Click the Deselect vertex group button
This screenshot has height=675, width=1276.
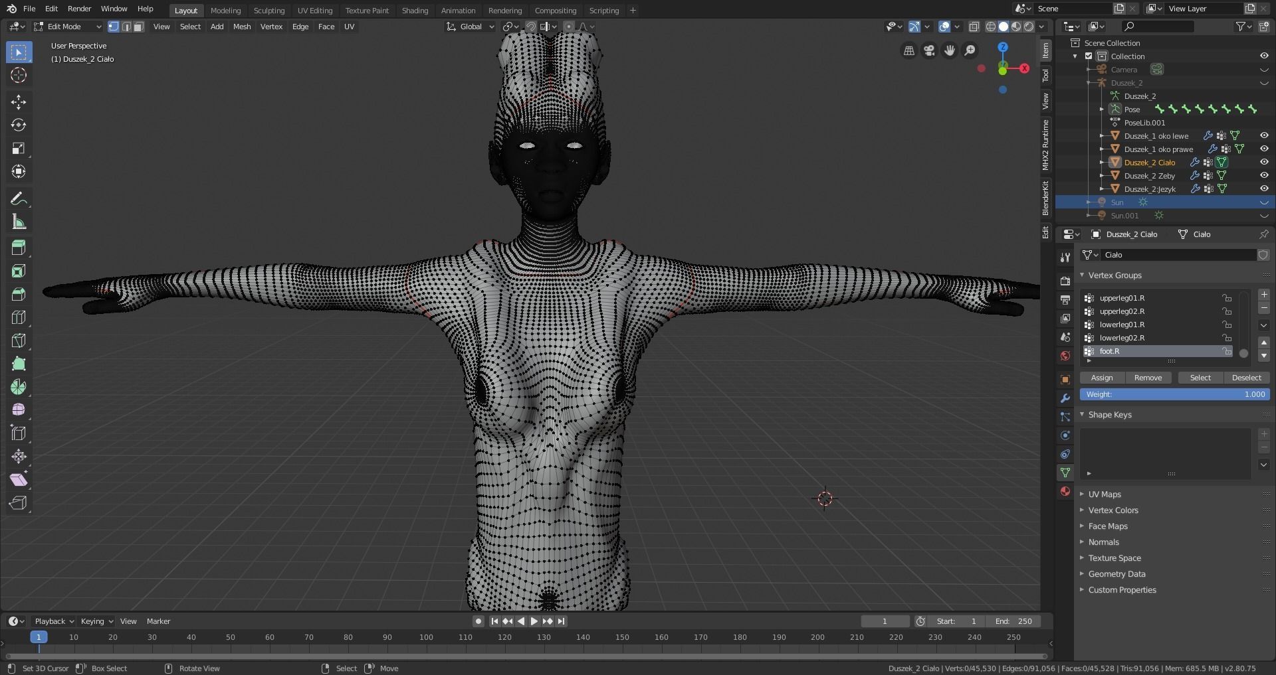1246,378
